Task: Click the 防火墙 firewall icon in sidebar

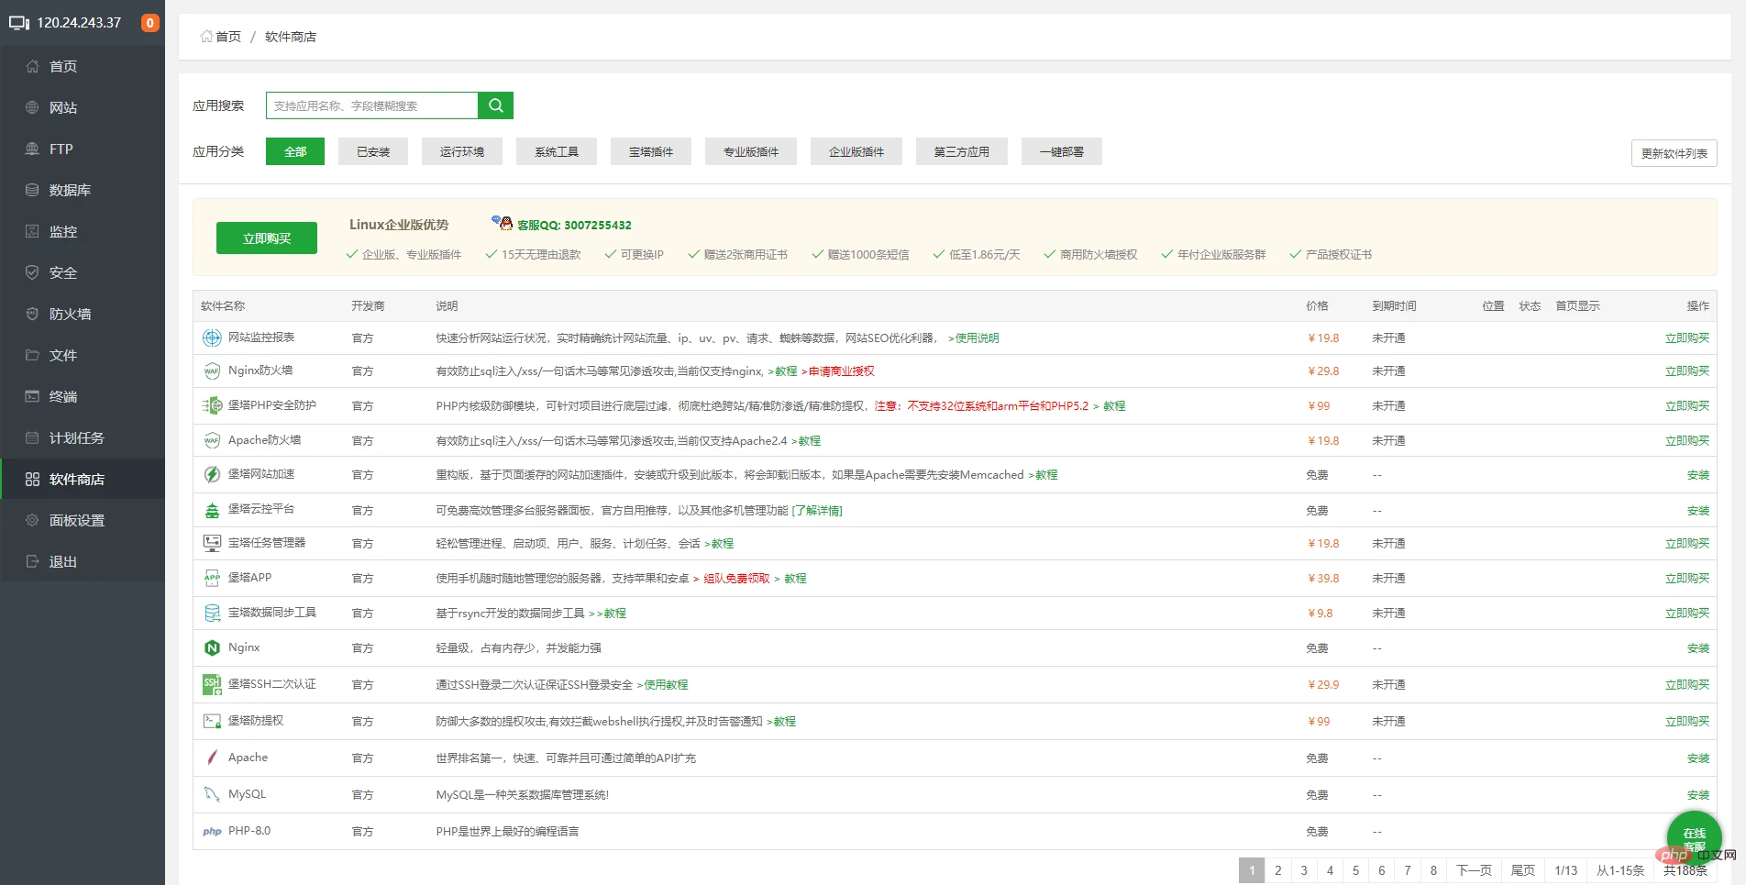Action: [x=32, y=314]
